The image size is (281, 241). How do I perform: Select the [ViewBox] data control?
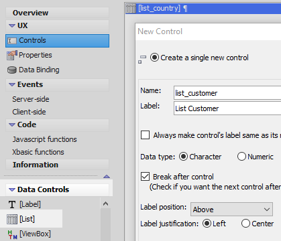tap(35, 234)
